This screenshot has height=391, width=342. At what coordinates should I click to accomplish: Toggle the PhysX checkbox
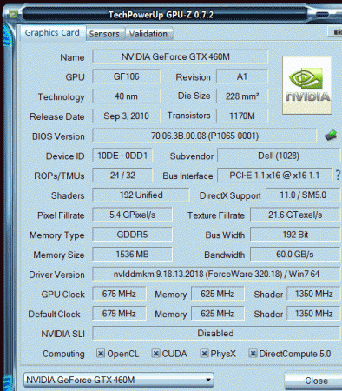point(204,354)
